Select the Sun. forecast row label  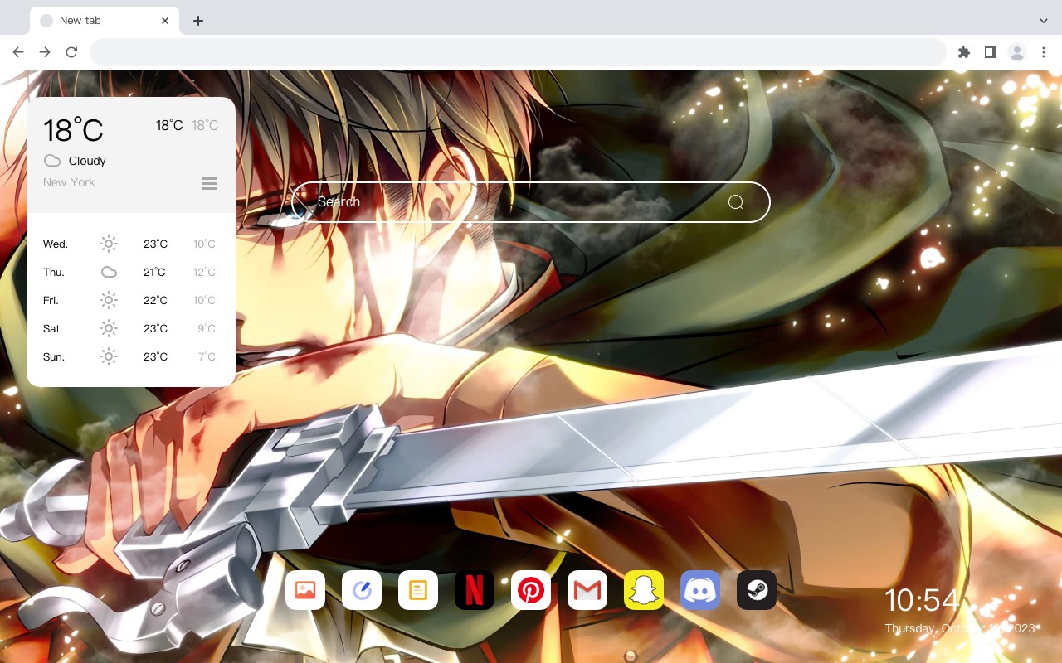tap(54, 357)
